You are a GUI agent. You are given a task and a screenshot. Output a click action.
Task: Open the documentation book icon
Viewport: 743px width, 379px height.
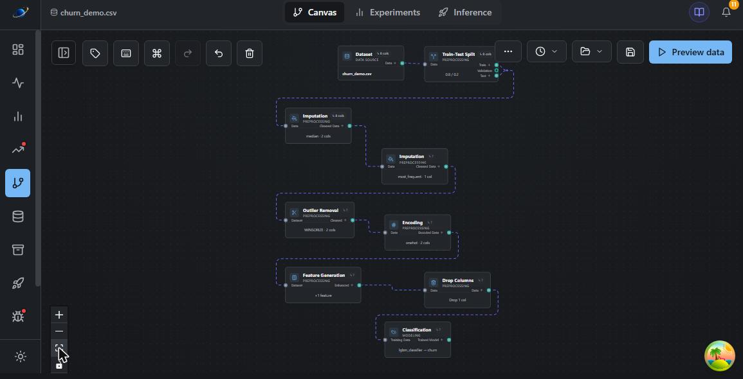(699, 12)
